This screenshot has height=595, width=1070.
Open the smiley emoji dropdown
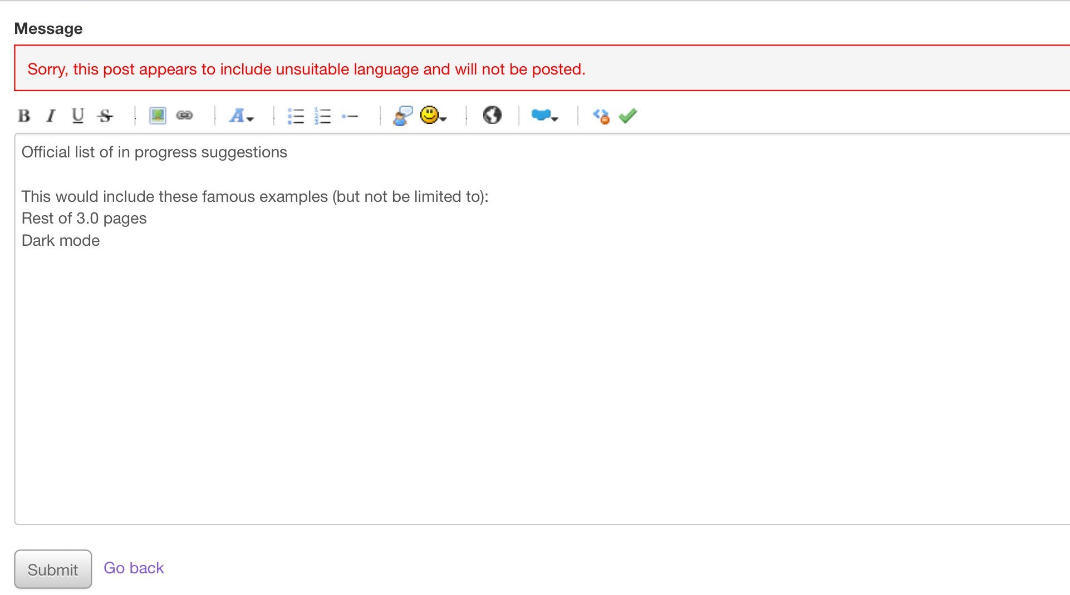(433, 116)
